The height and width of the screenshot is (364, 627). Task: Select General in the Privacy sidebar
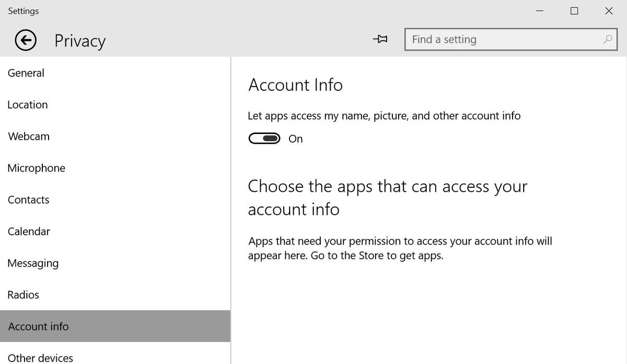pyautogui.click(x=26, y=73)
